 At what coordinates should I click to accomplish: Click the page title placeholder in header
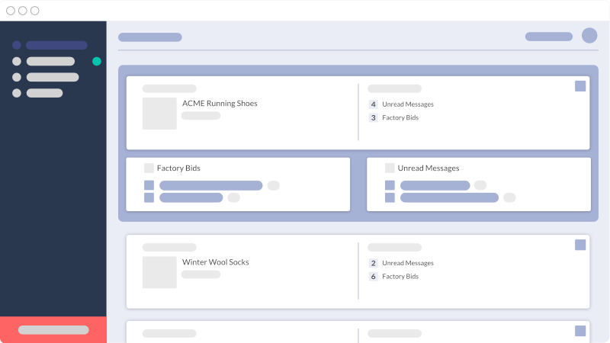click(150, 37)
